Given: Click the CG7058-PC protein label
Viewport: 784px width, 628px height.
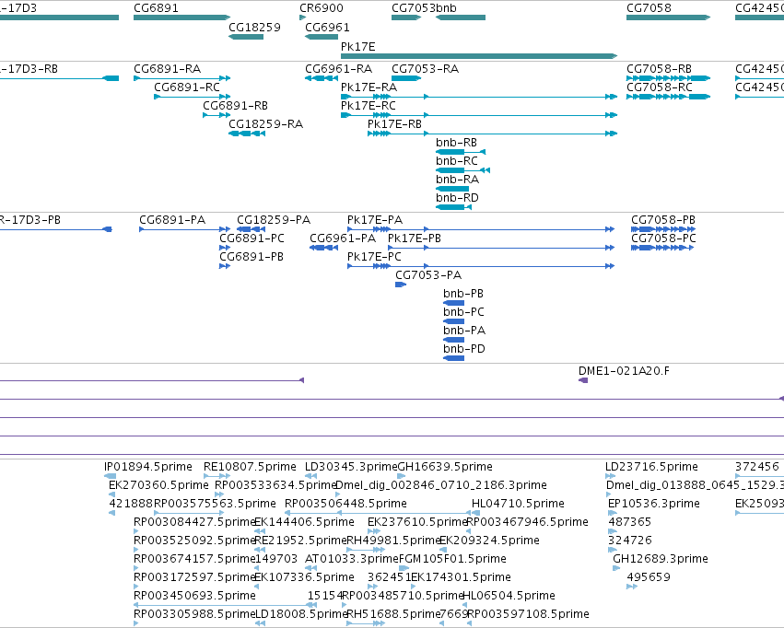Looking at the screenshot, I should [664, 238].
